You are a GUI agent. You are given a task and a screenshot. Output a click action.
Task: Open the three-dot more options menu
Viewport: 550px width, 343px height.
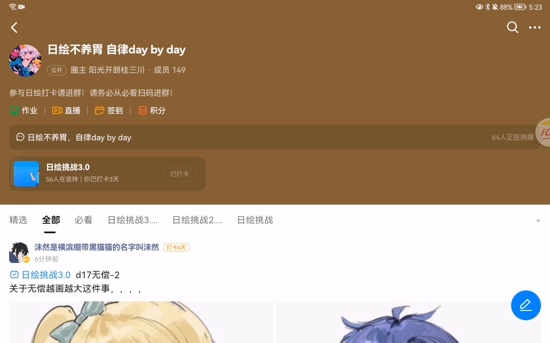[535, 27]
